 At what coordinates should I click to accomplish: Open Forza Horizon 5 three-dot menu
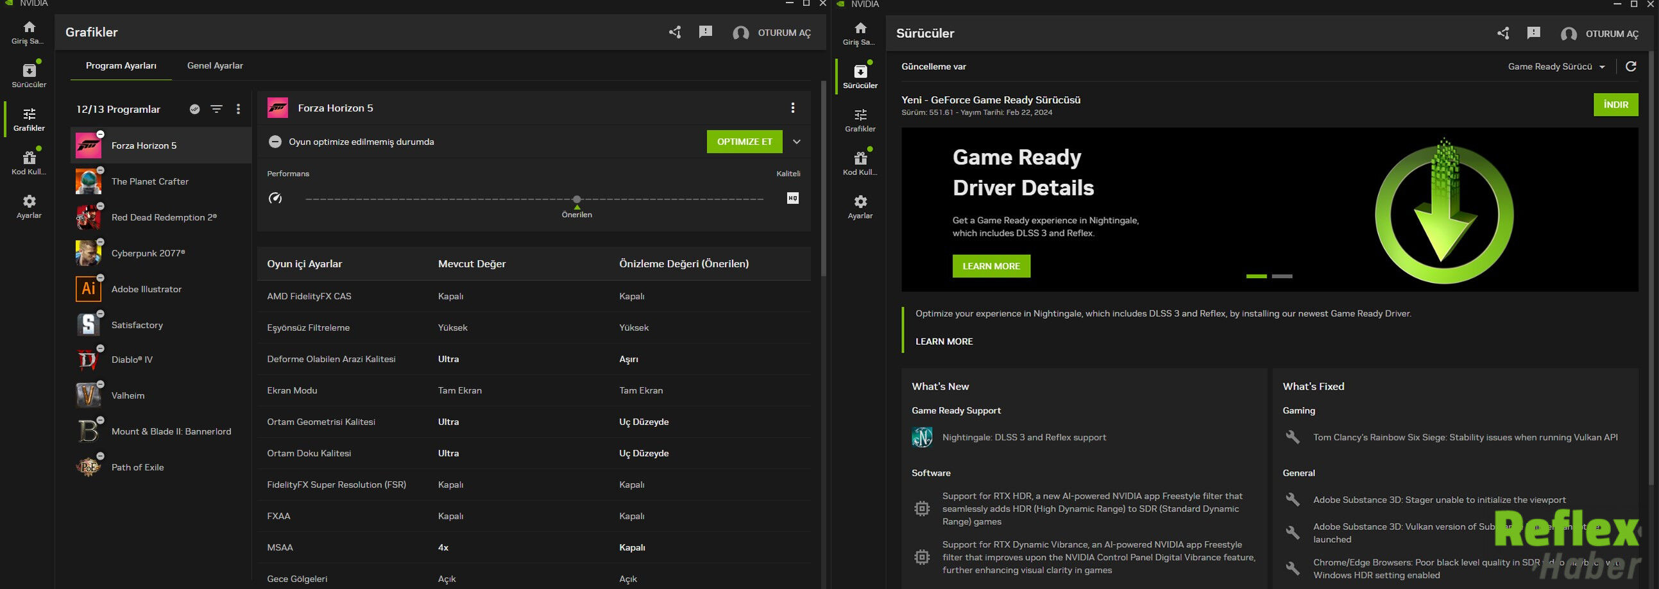coord(793,108)
